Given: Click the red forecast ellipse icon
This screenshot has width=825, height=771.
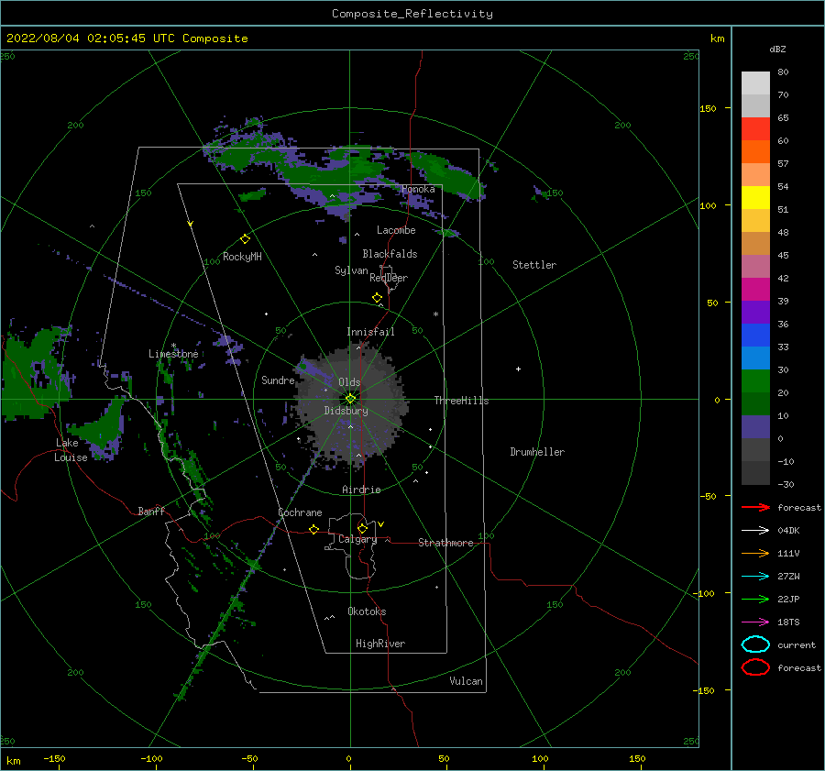Looking at the screenshot, I should click(755, 667).
